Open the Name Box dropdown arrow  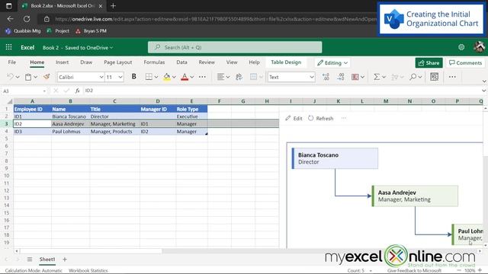pyautogui.click(x=44, y=91)
